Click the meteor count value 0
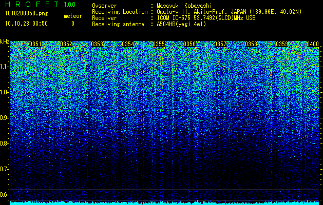The width and height of the screenshot is (323, 205). click(73, 24)
